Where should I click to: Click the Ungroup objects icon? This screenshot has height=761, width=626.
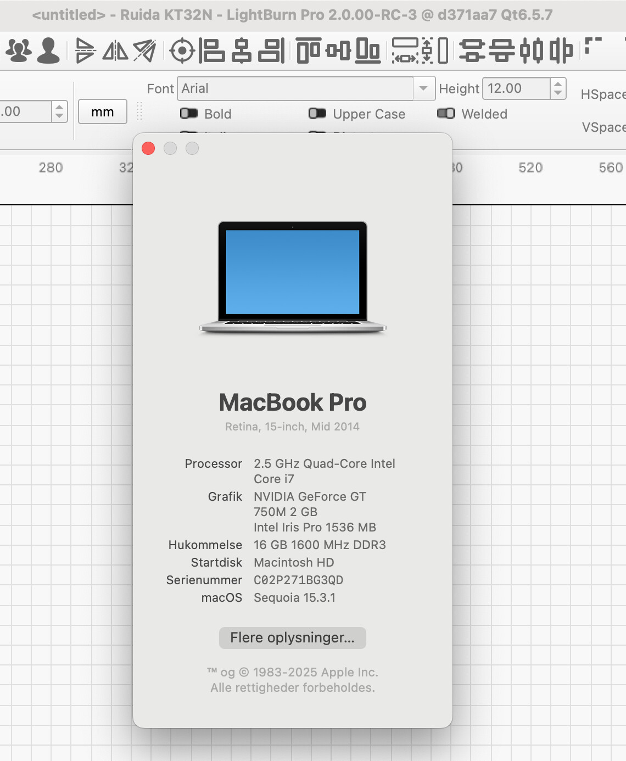(48, 51)
